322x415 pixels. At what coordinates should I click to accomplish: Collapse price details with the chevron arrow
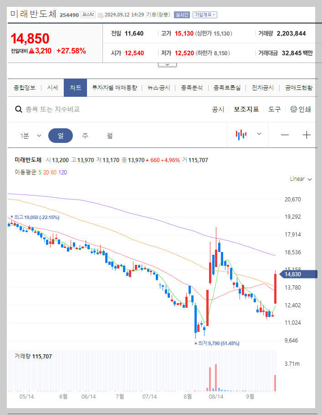[167, 64]
